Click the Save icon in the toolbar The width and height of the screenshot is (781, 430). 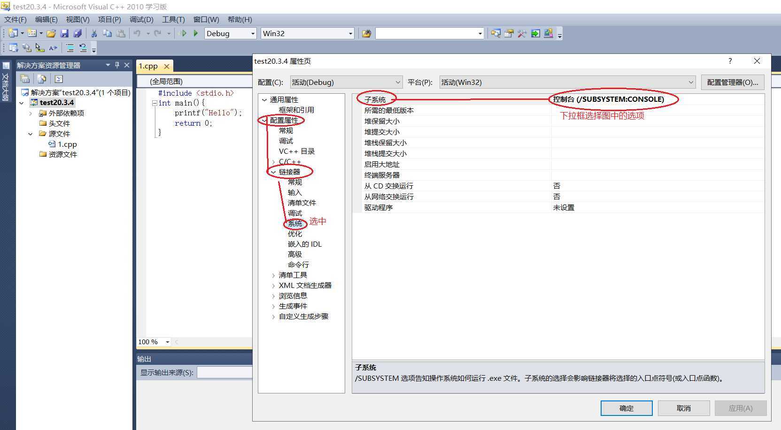(65, 33)
